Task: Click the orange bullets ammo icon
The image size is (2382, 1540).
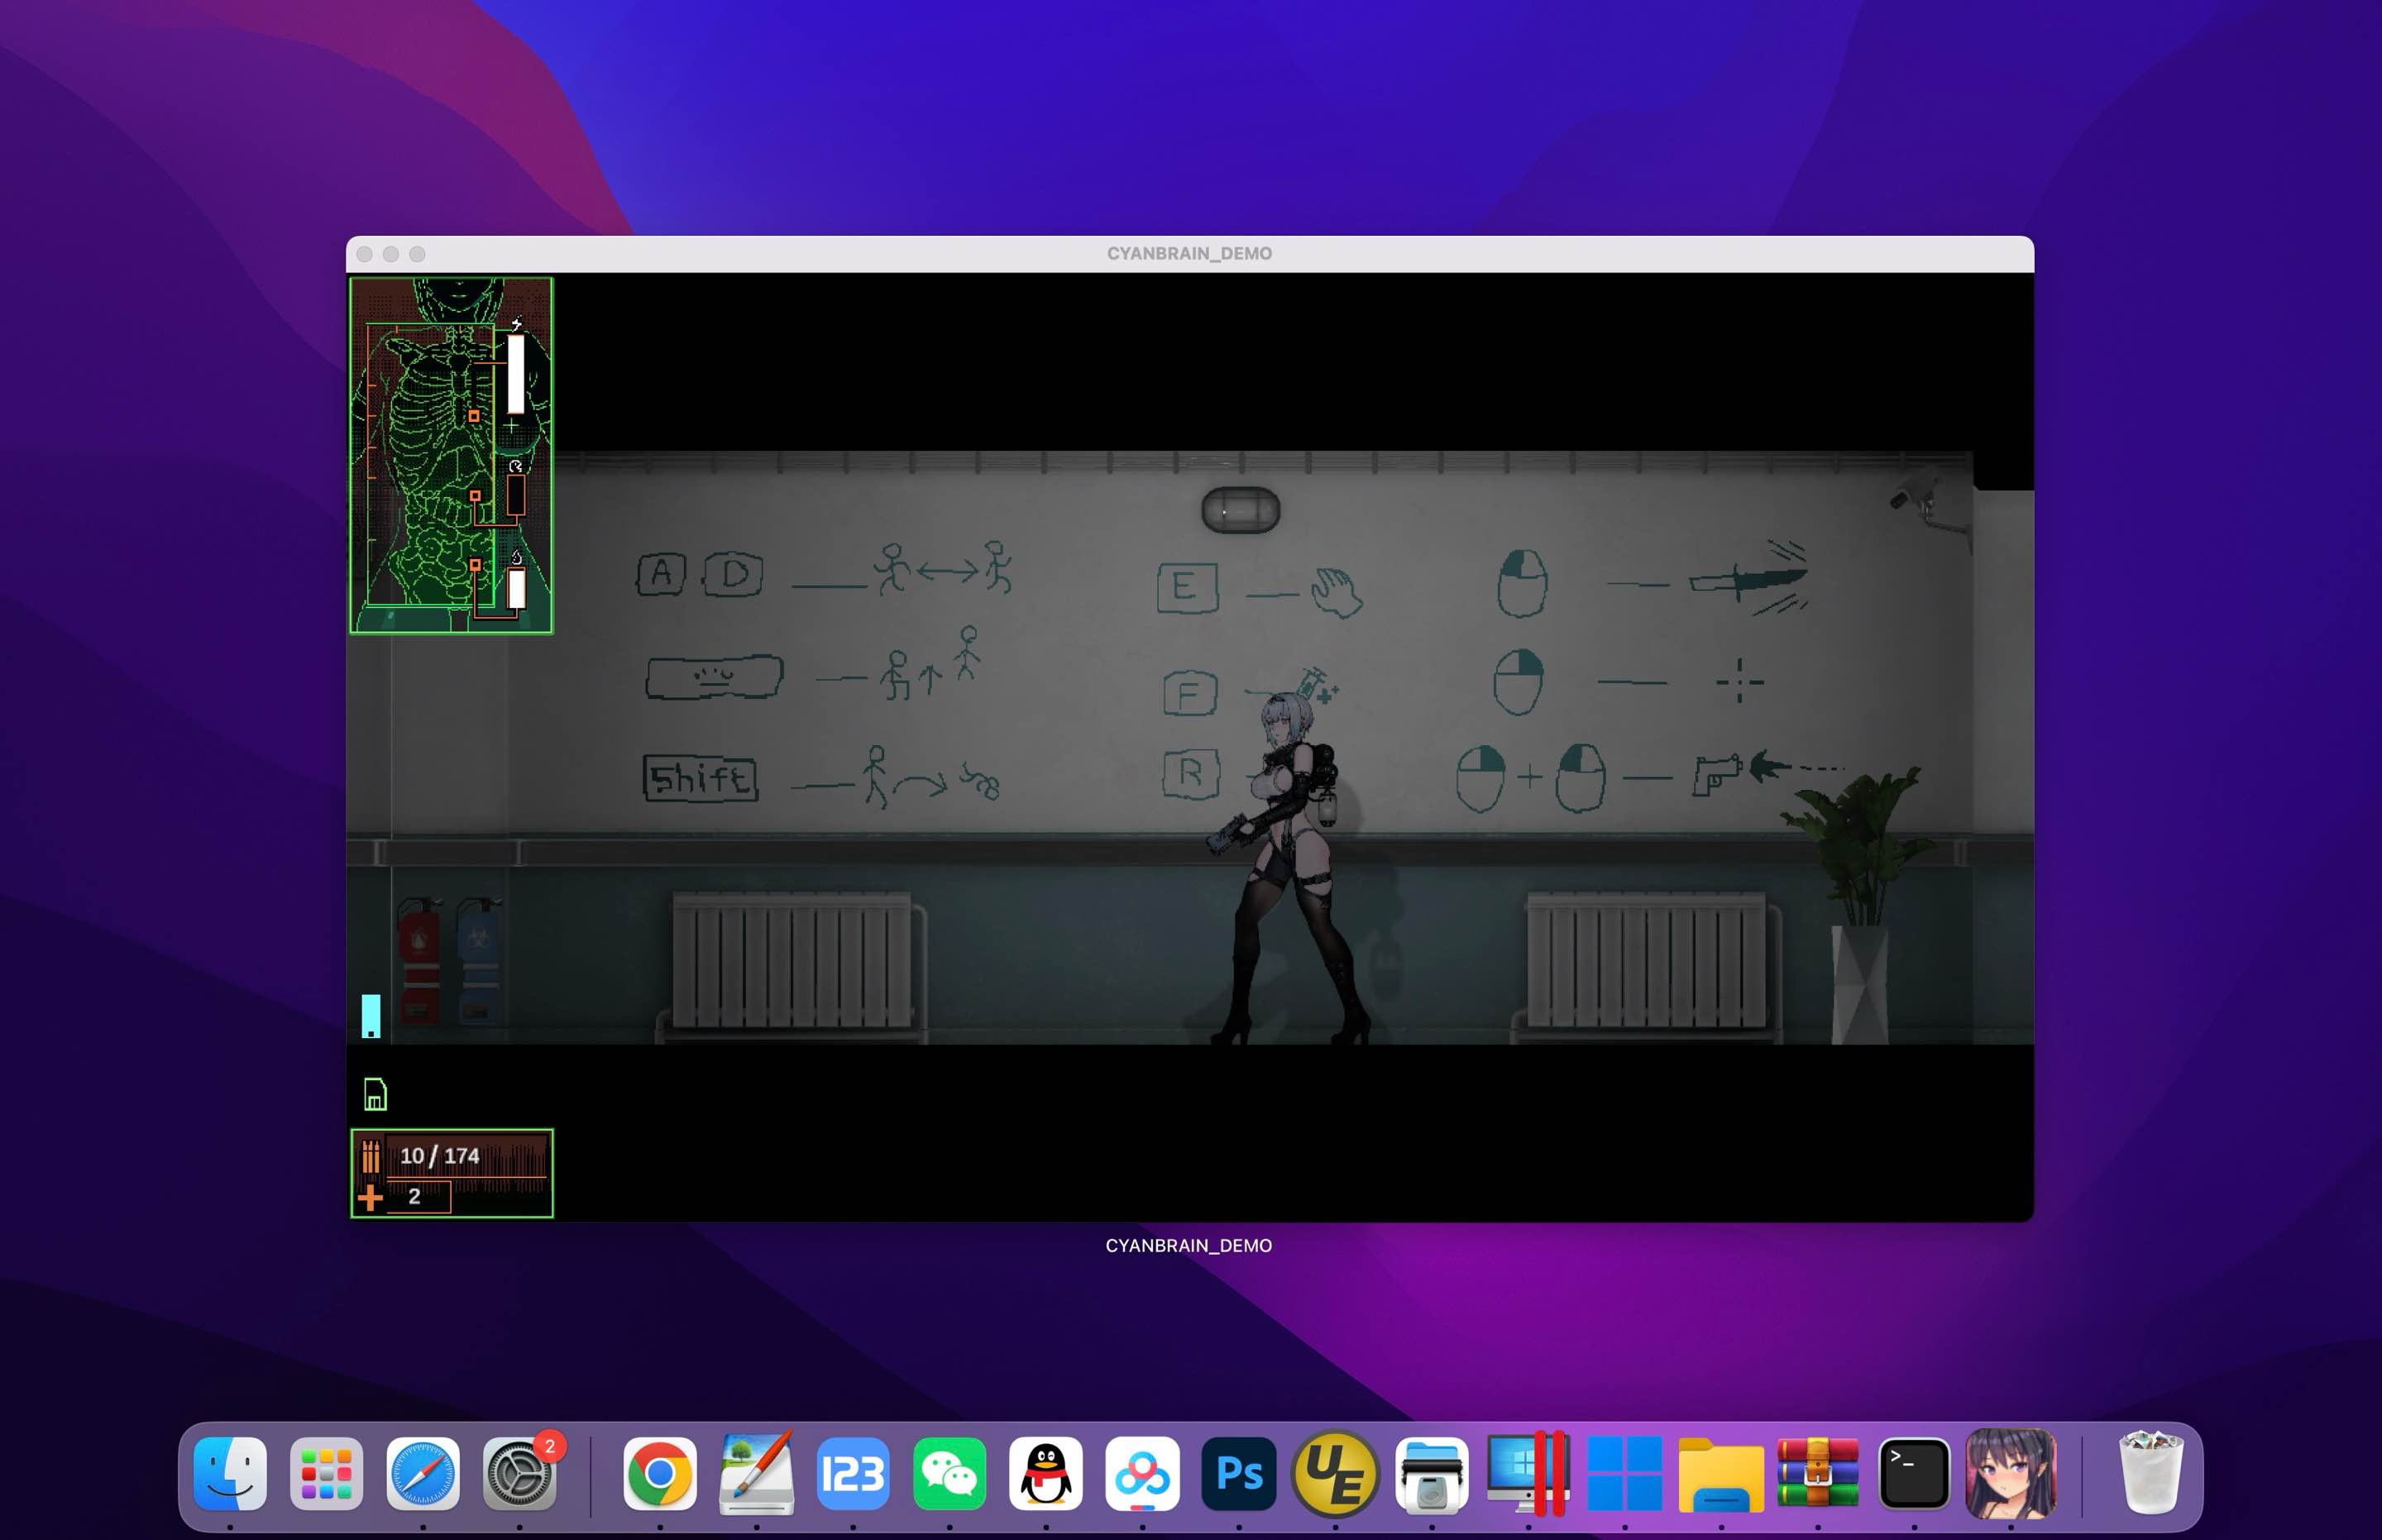Action: click(x=371, y=1157)
